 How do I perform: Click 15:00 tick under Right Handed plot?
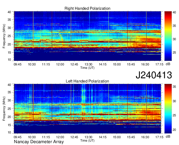click(117, 64)
